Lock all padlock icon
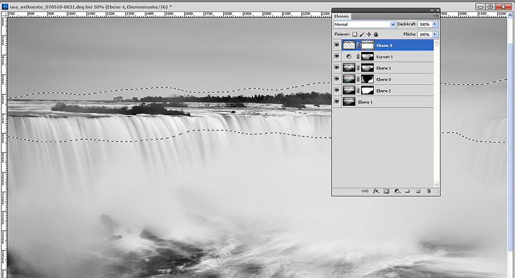The height and width of the screenshot is (278, 515). 376,34
